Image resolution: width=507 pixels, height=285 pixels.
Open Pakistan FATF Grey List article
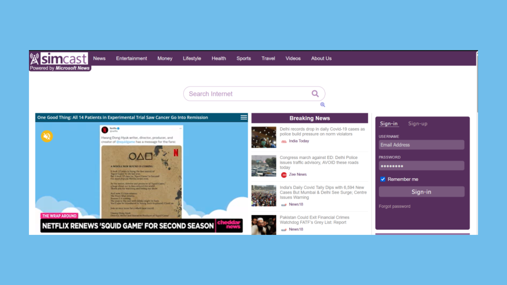(x=314, y=220)
